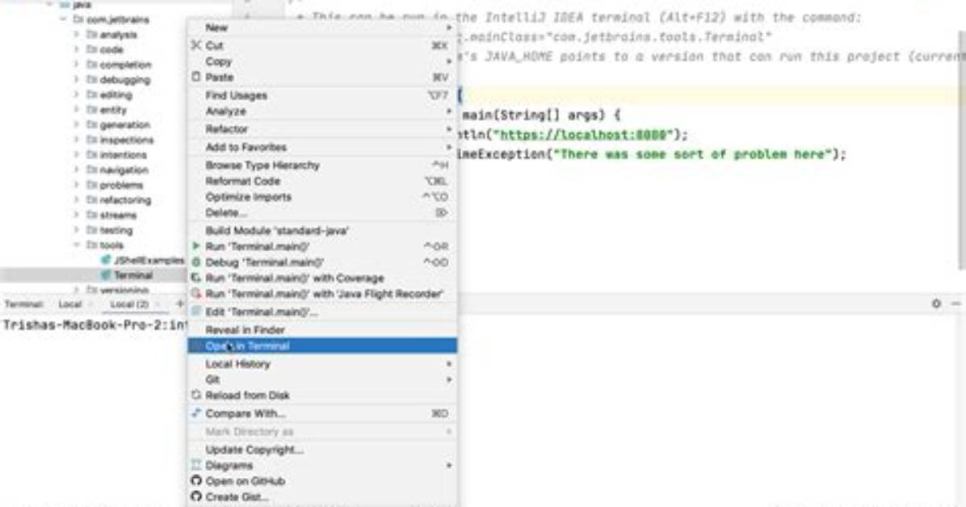Image resolution: width=966 pixels, height=507 pixels.
Task: Click the Run with Coverage icon
Action: [196, 278]
